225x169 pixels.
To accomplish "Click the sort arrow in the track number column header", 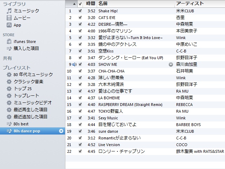I will 74,4.
